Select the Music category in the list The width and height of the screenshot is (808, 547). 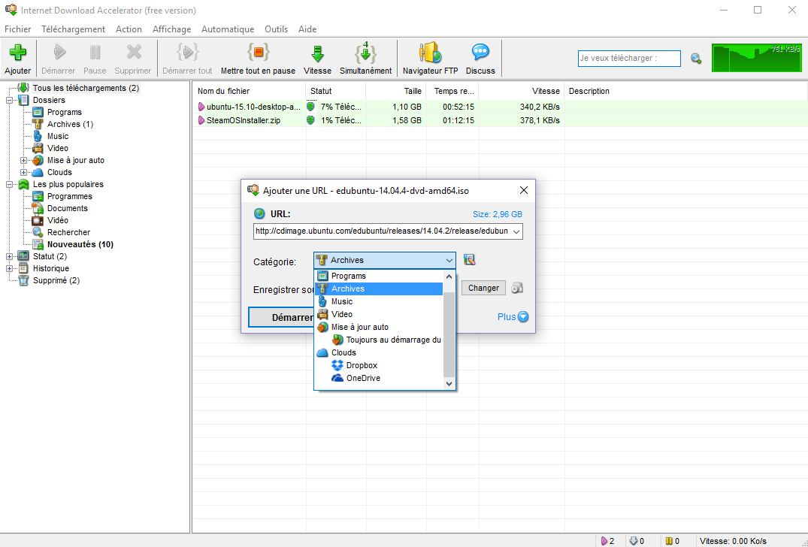[343, 301]
